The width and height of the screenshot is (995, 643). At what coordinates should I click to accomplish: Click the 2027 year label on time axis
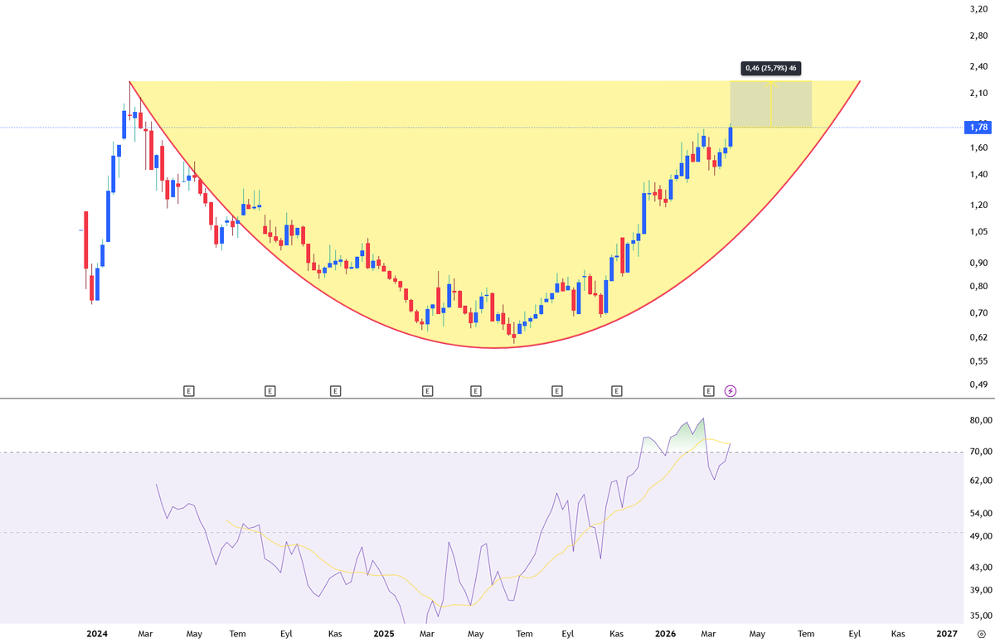click(946, 633)
